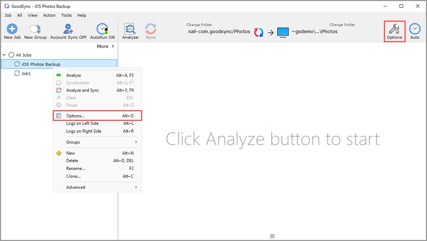Expand the Groups submenu
The height and width of the screenshot is (241, 427).
[x=73, y=142]
